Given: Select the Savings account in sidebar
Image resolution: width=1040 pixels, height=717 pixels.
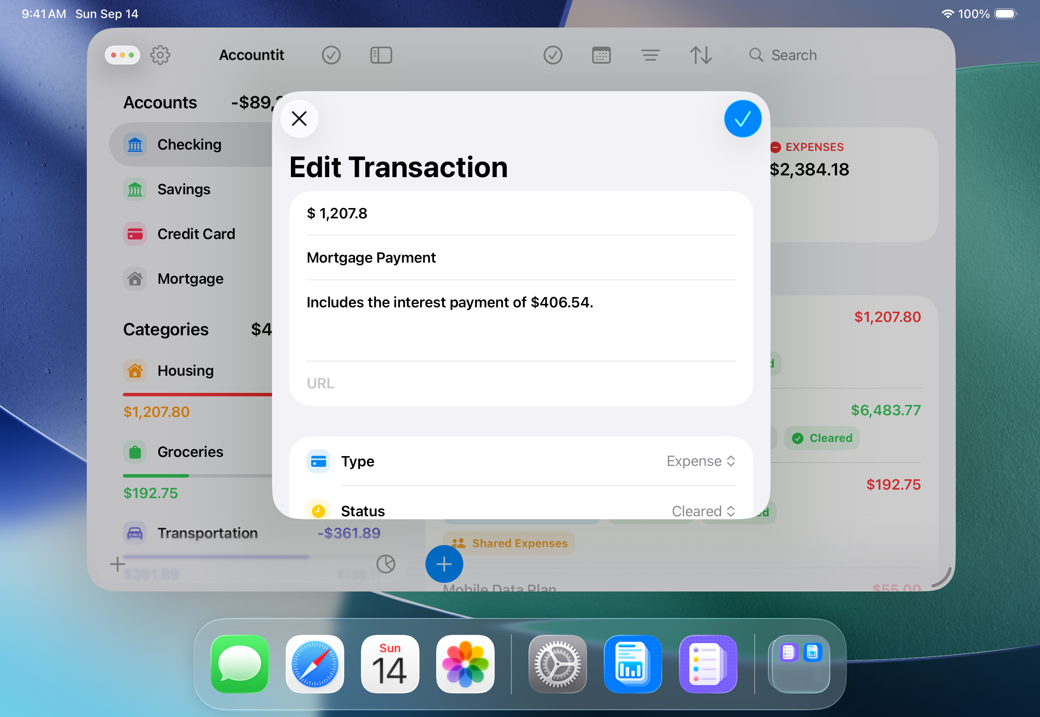Looking at the screenshot, I should (x=184, y=189).
